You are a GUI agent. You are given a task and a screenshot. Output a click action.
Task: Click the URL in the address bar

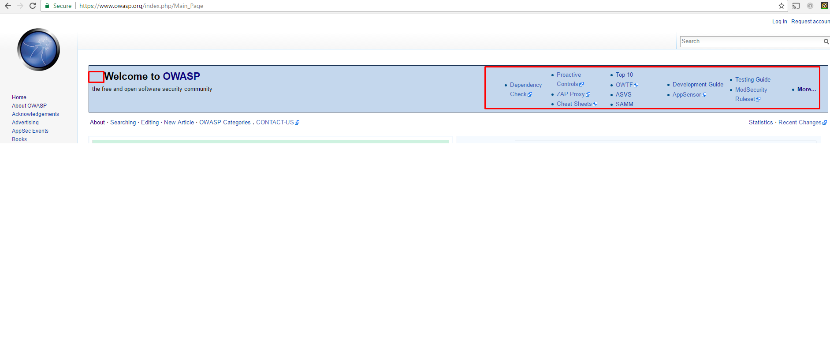[141, 6]
